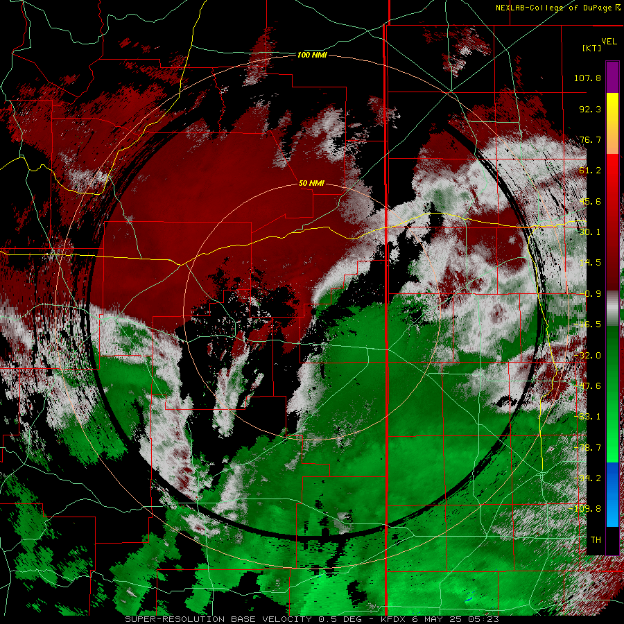
Task: Click the 50 NMI range ring label
Action: (311, 183)
